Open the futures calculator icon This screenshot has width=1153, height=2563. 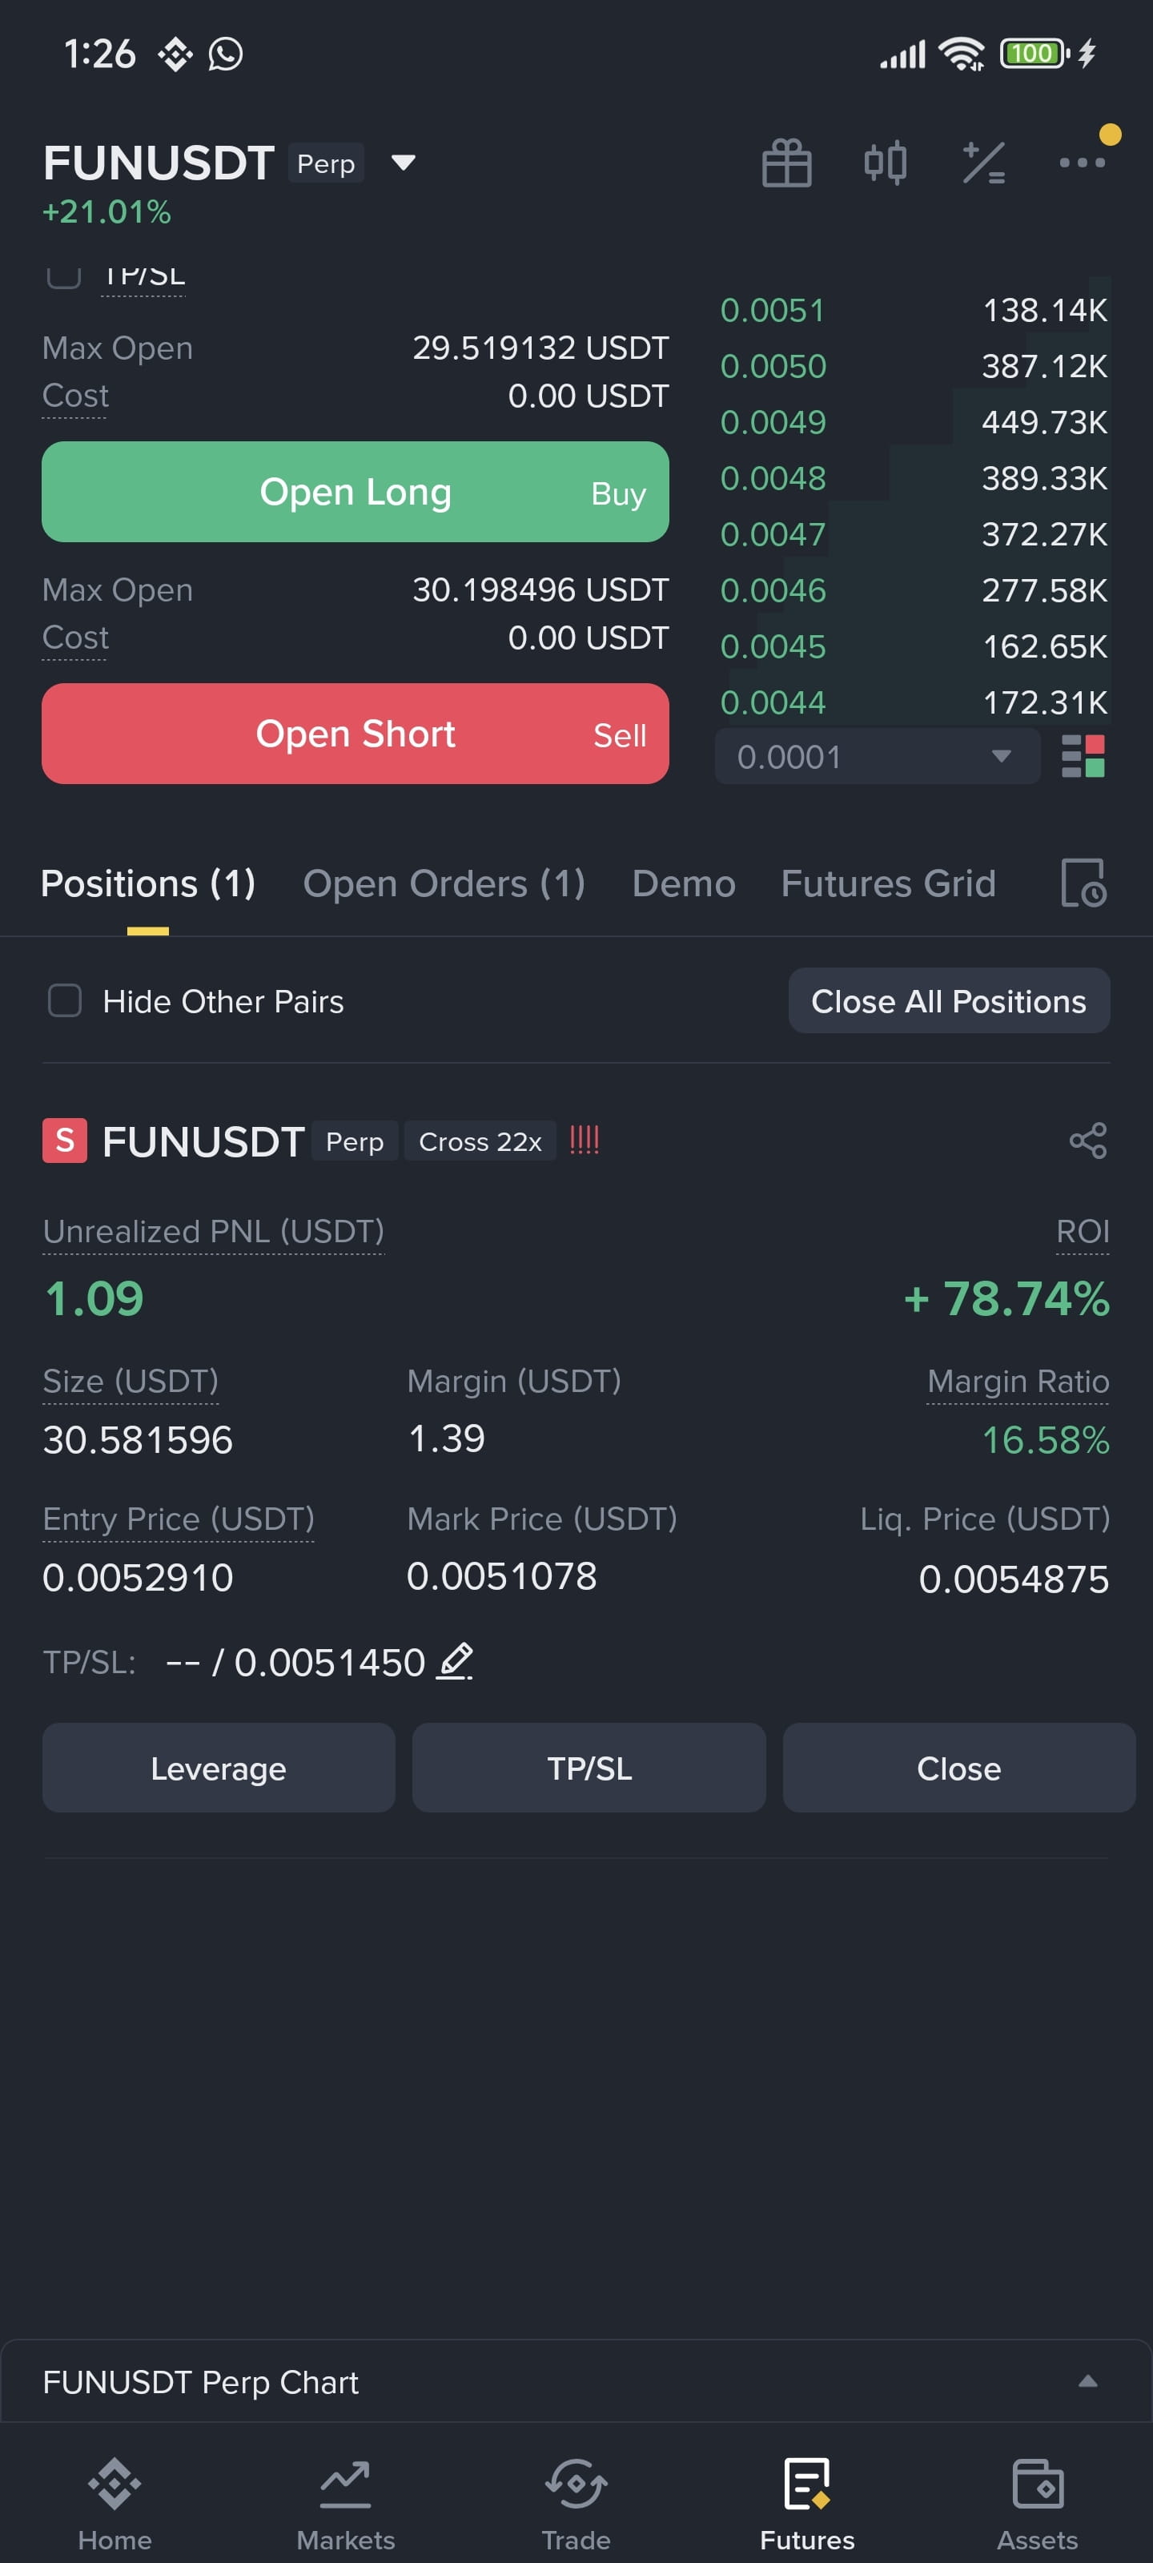[983, 162]
